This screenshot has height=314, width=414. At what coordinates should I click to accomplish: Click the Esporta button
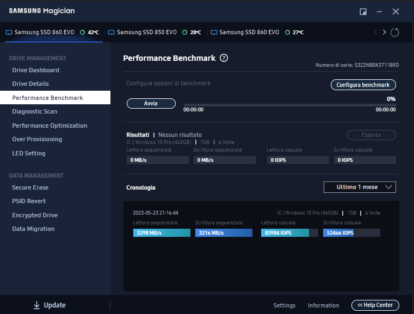(x=371, y=135)
